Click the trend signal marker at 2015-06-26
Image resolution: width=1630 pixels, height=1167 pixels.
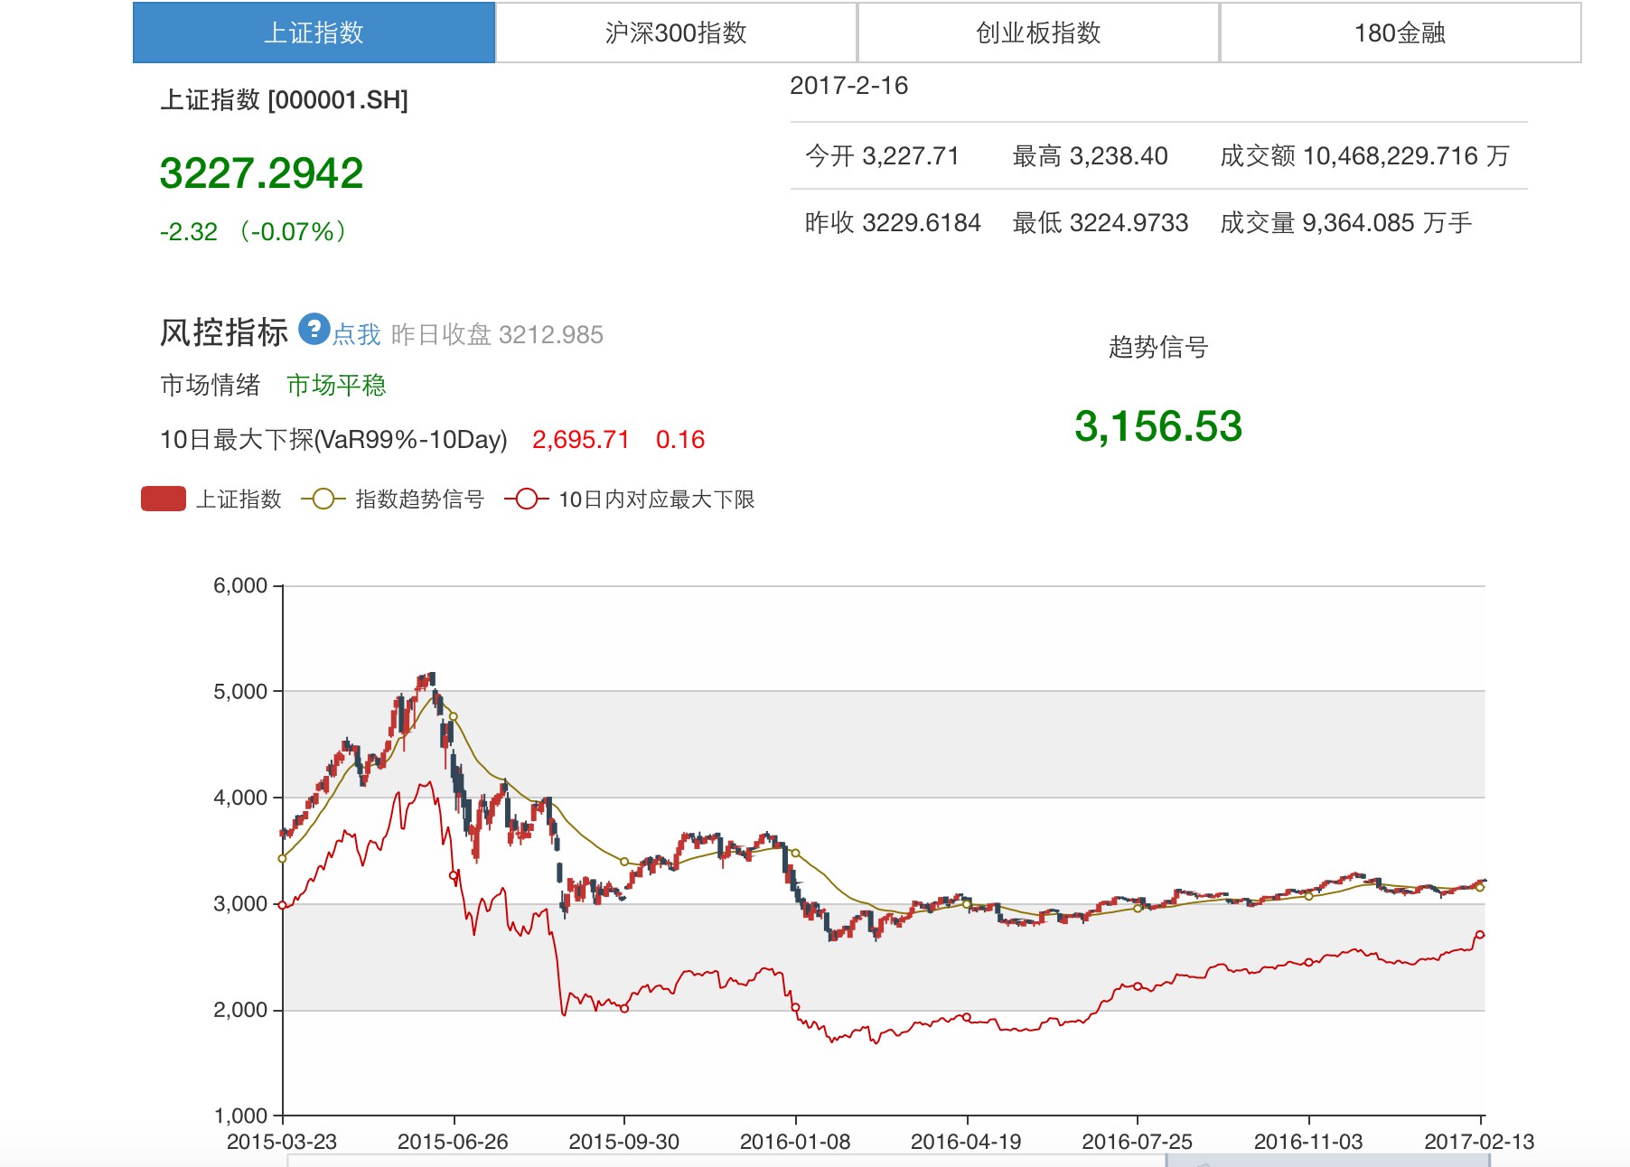454,716
